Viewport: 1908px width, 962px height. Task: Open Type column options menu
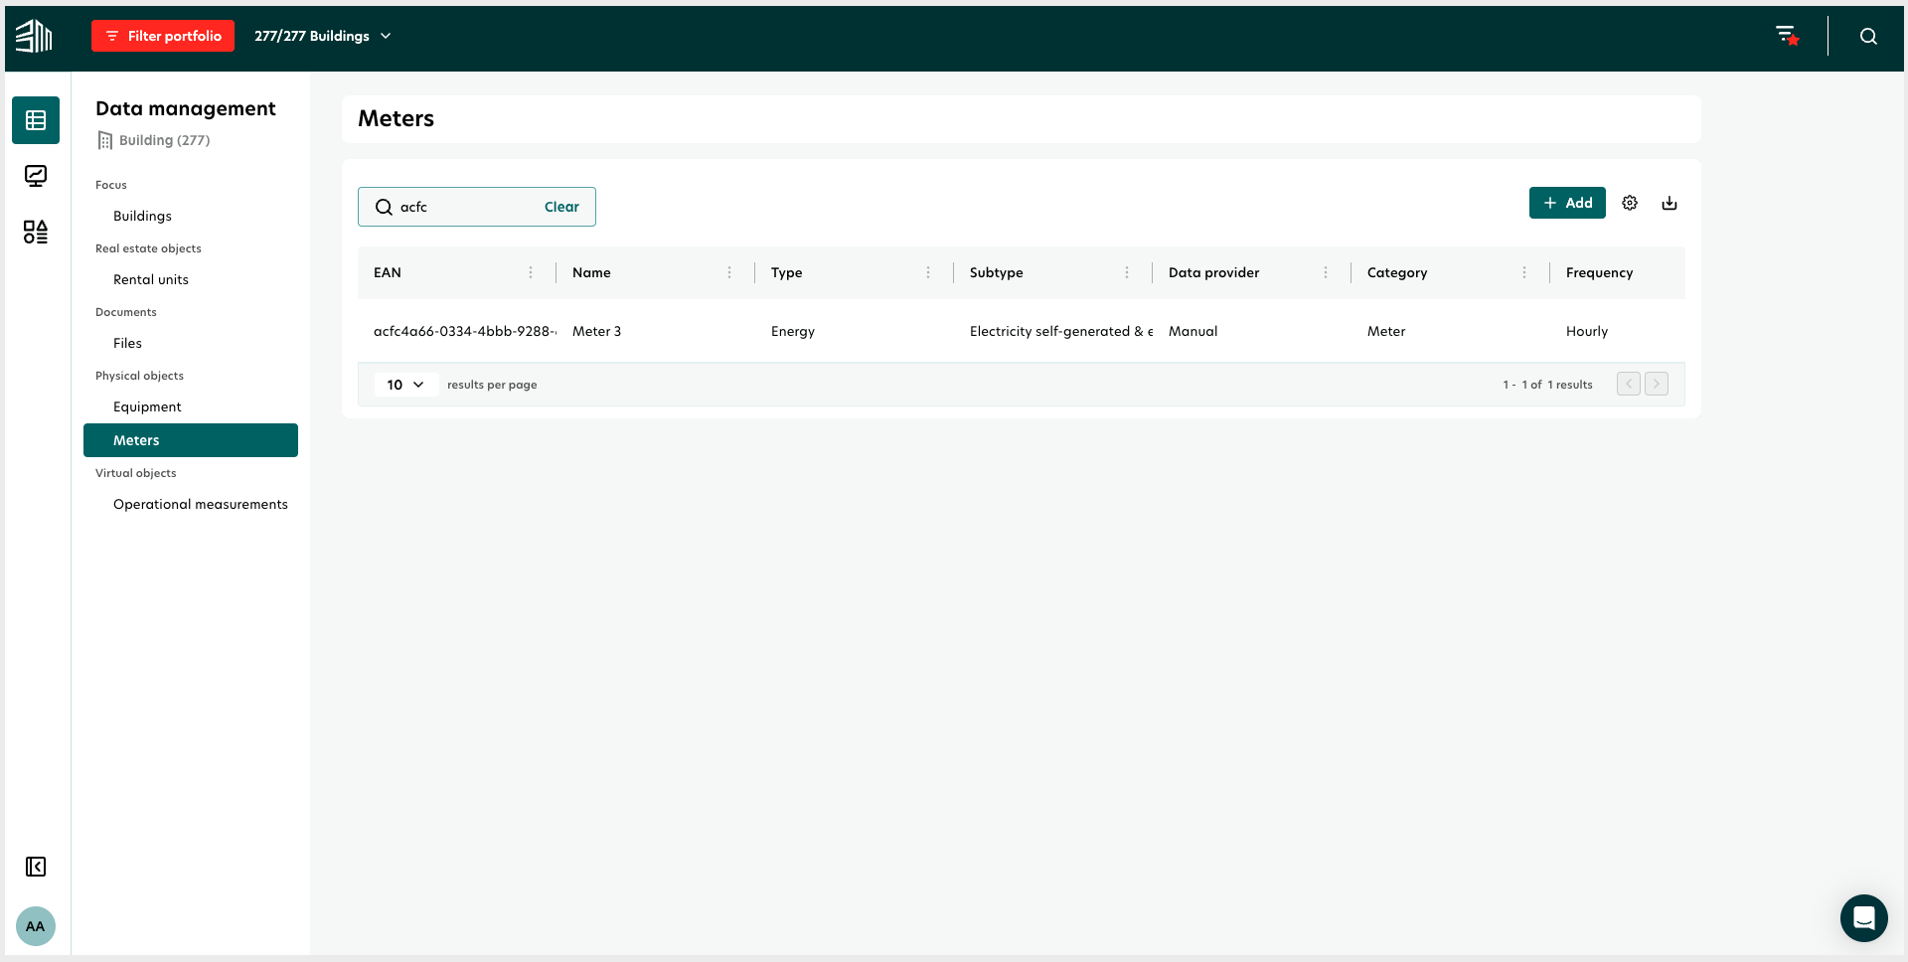coord(928,272)
